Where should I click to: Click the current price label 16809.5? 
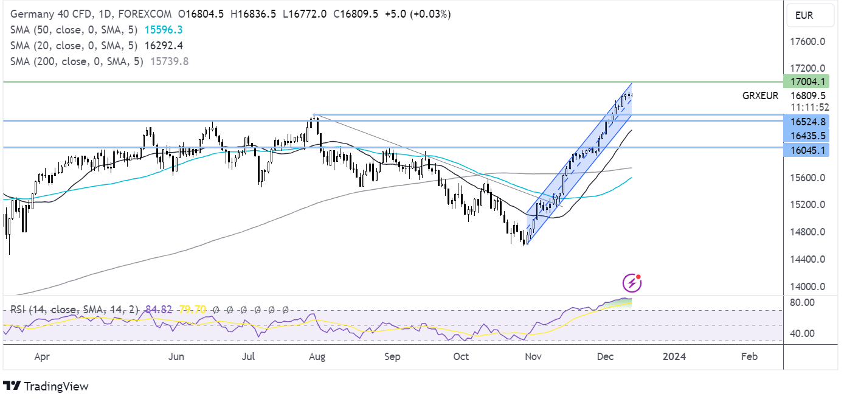point(808,95)
